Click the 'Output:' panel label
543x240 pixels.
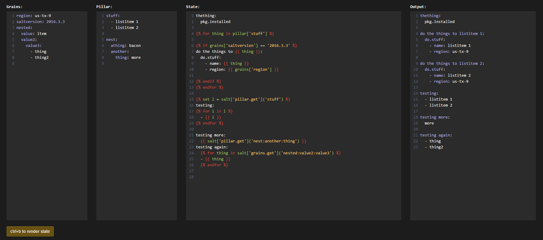(x=418, y=7)
